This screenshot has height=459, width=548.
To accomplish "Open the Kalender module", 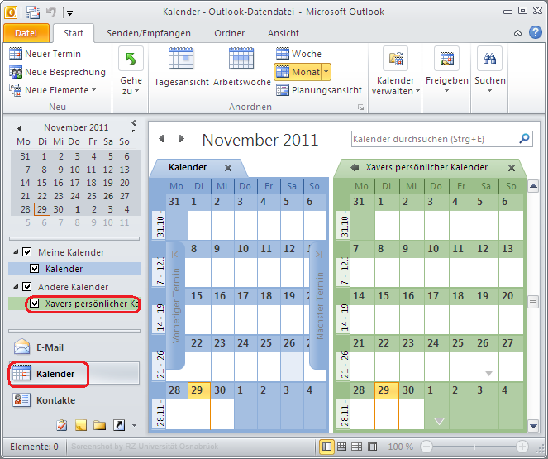I will [74, 374].
